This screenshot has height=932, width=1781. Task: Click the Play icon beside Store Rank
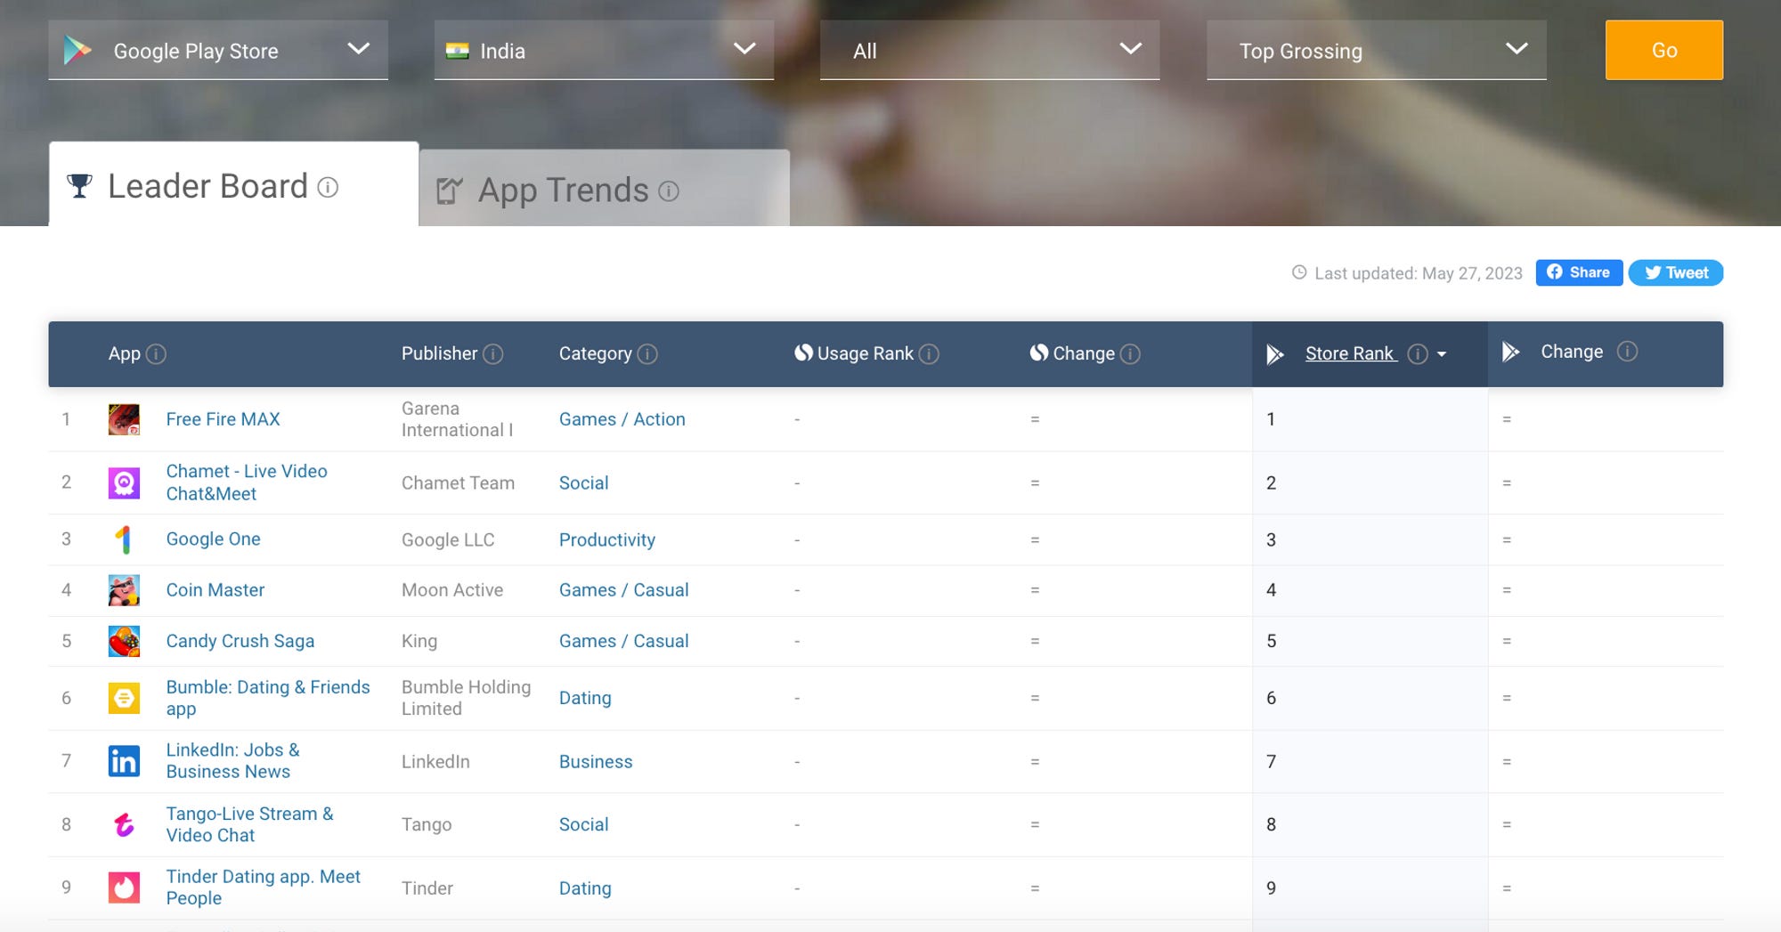(1275, 354)
